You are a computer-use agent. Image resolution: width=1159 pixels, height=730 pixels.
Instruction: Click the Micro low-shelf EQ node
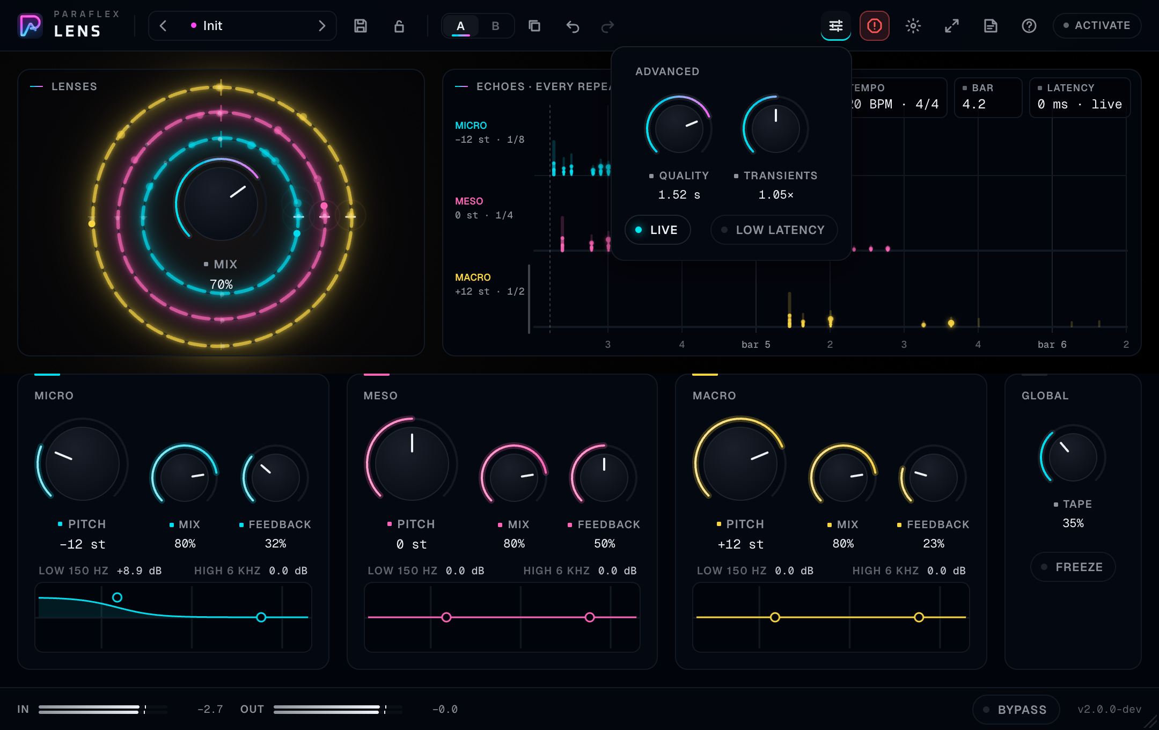[117, 597]
